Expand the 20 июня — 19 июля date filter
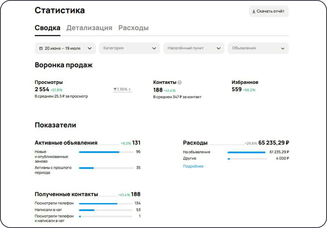 pos(65,48)
